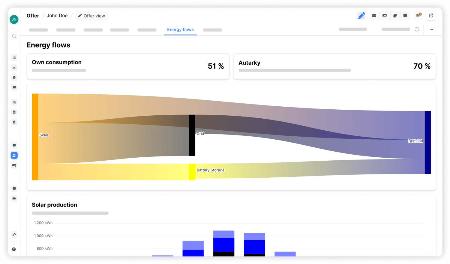
Task: Click the Autarky card title
Action: pos(249,63)
